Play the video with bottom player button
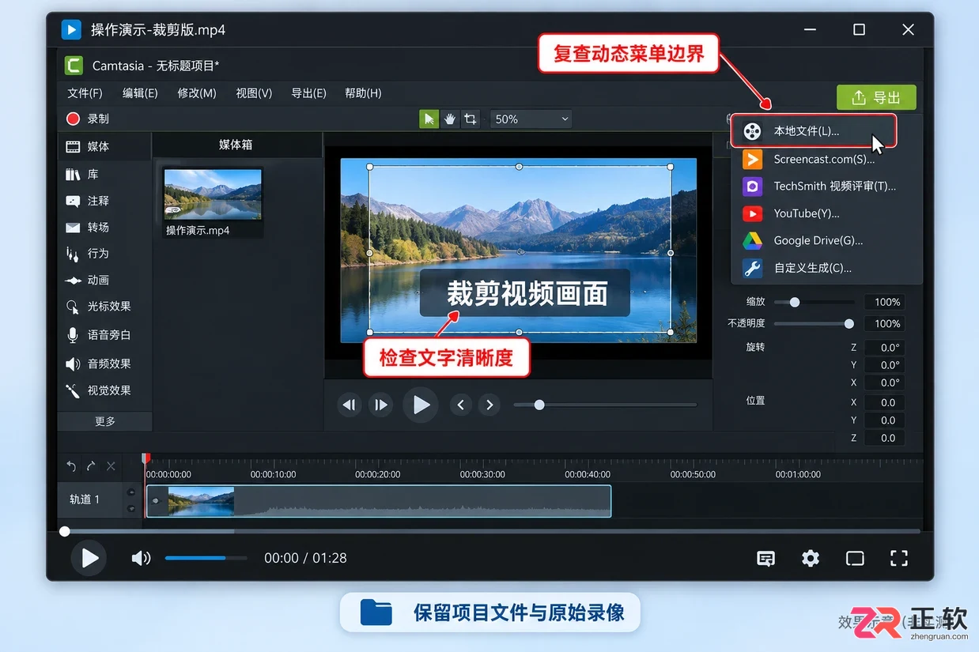 coord(89,558)
